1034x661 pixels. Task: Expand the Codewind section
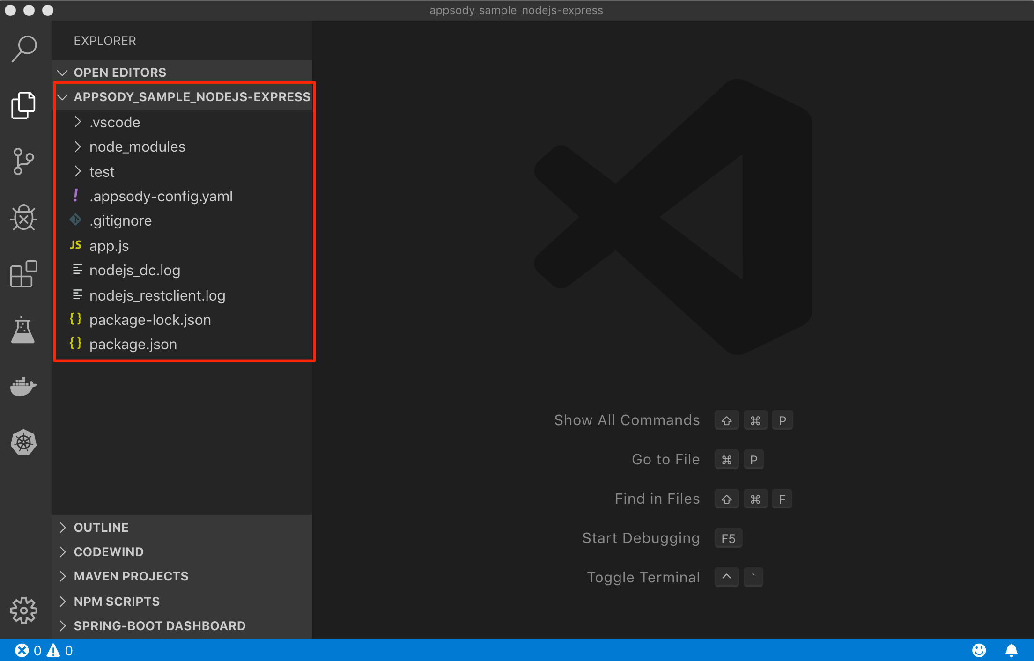point(182,551)
